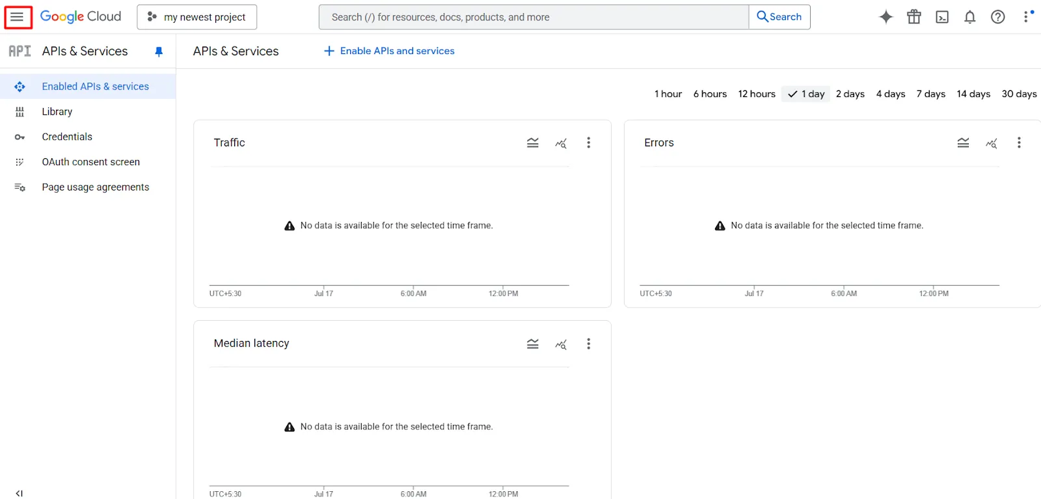Explore Median latency chart data icon
Image resolution: width=1041 pixels, height=499 pixels.
pos(561,344)
